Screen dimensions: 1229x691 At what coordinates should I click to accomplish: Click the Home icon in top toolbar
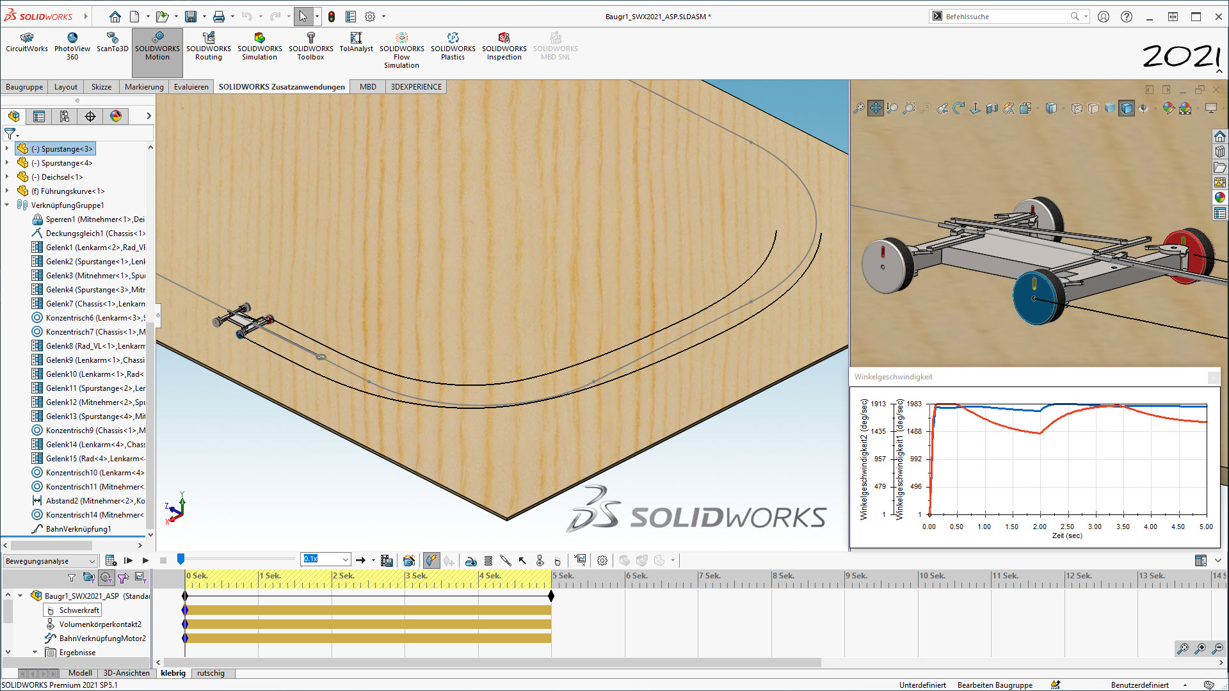[115, 17]
